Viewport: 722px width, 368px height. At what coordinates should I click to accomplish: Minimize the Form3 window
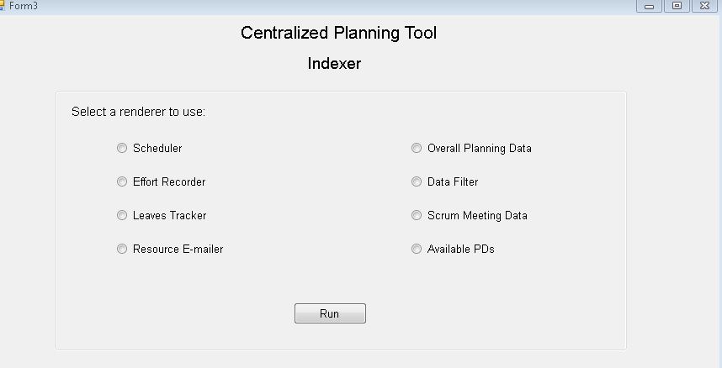[x=649, y=6]
